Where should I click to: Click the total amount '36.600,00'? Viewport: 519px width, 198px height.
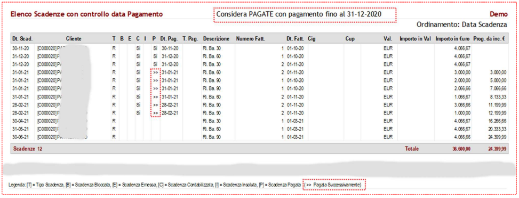pyautogui.click(x=461, y=150)
